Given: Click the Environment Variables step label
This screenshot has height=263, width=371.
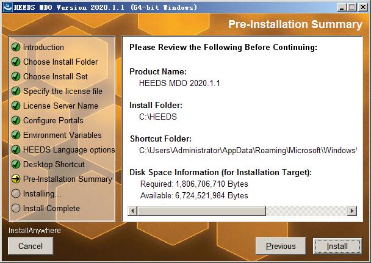Looking at the screenshot, I should (62, 135).
